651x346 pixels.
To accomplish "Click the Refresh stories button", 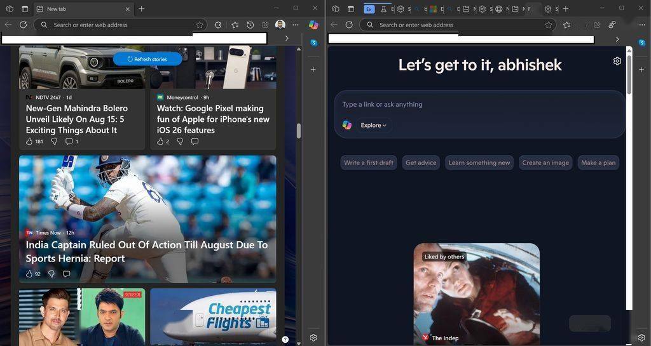I will point(147,59).
